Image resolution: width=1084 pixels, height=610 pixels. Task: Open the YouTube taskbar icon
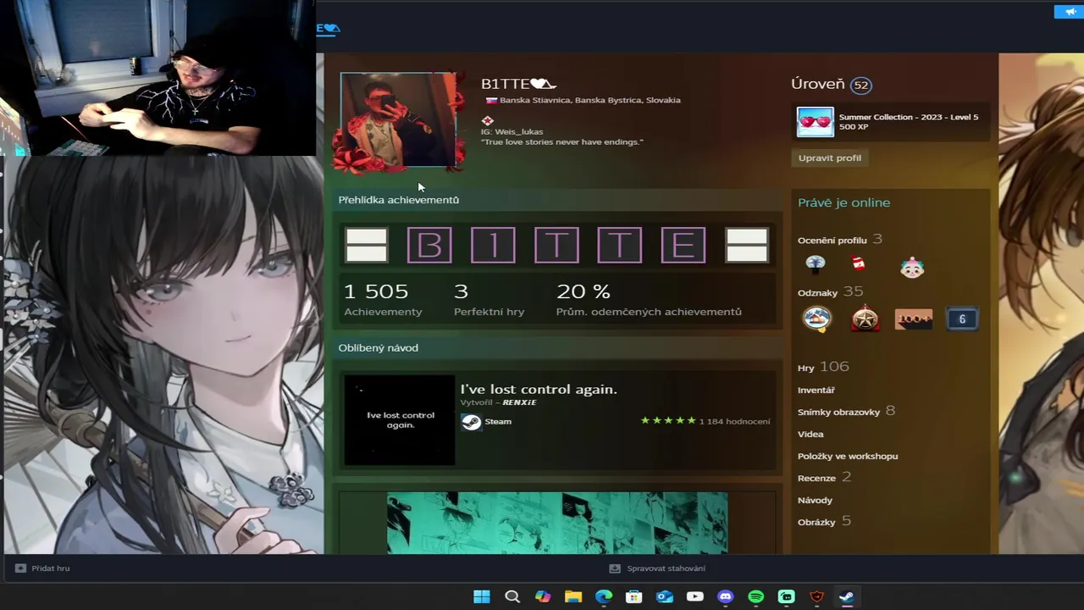694,596
